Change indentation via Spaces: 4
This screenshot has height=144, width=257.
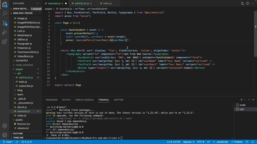tap(189, 142)
